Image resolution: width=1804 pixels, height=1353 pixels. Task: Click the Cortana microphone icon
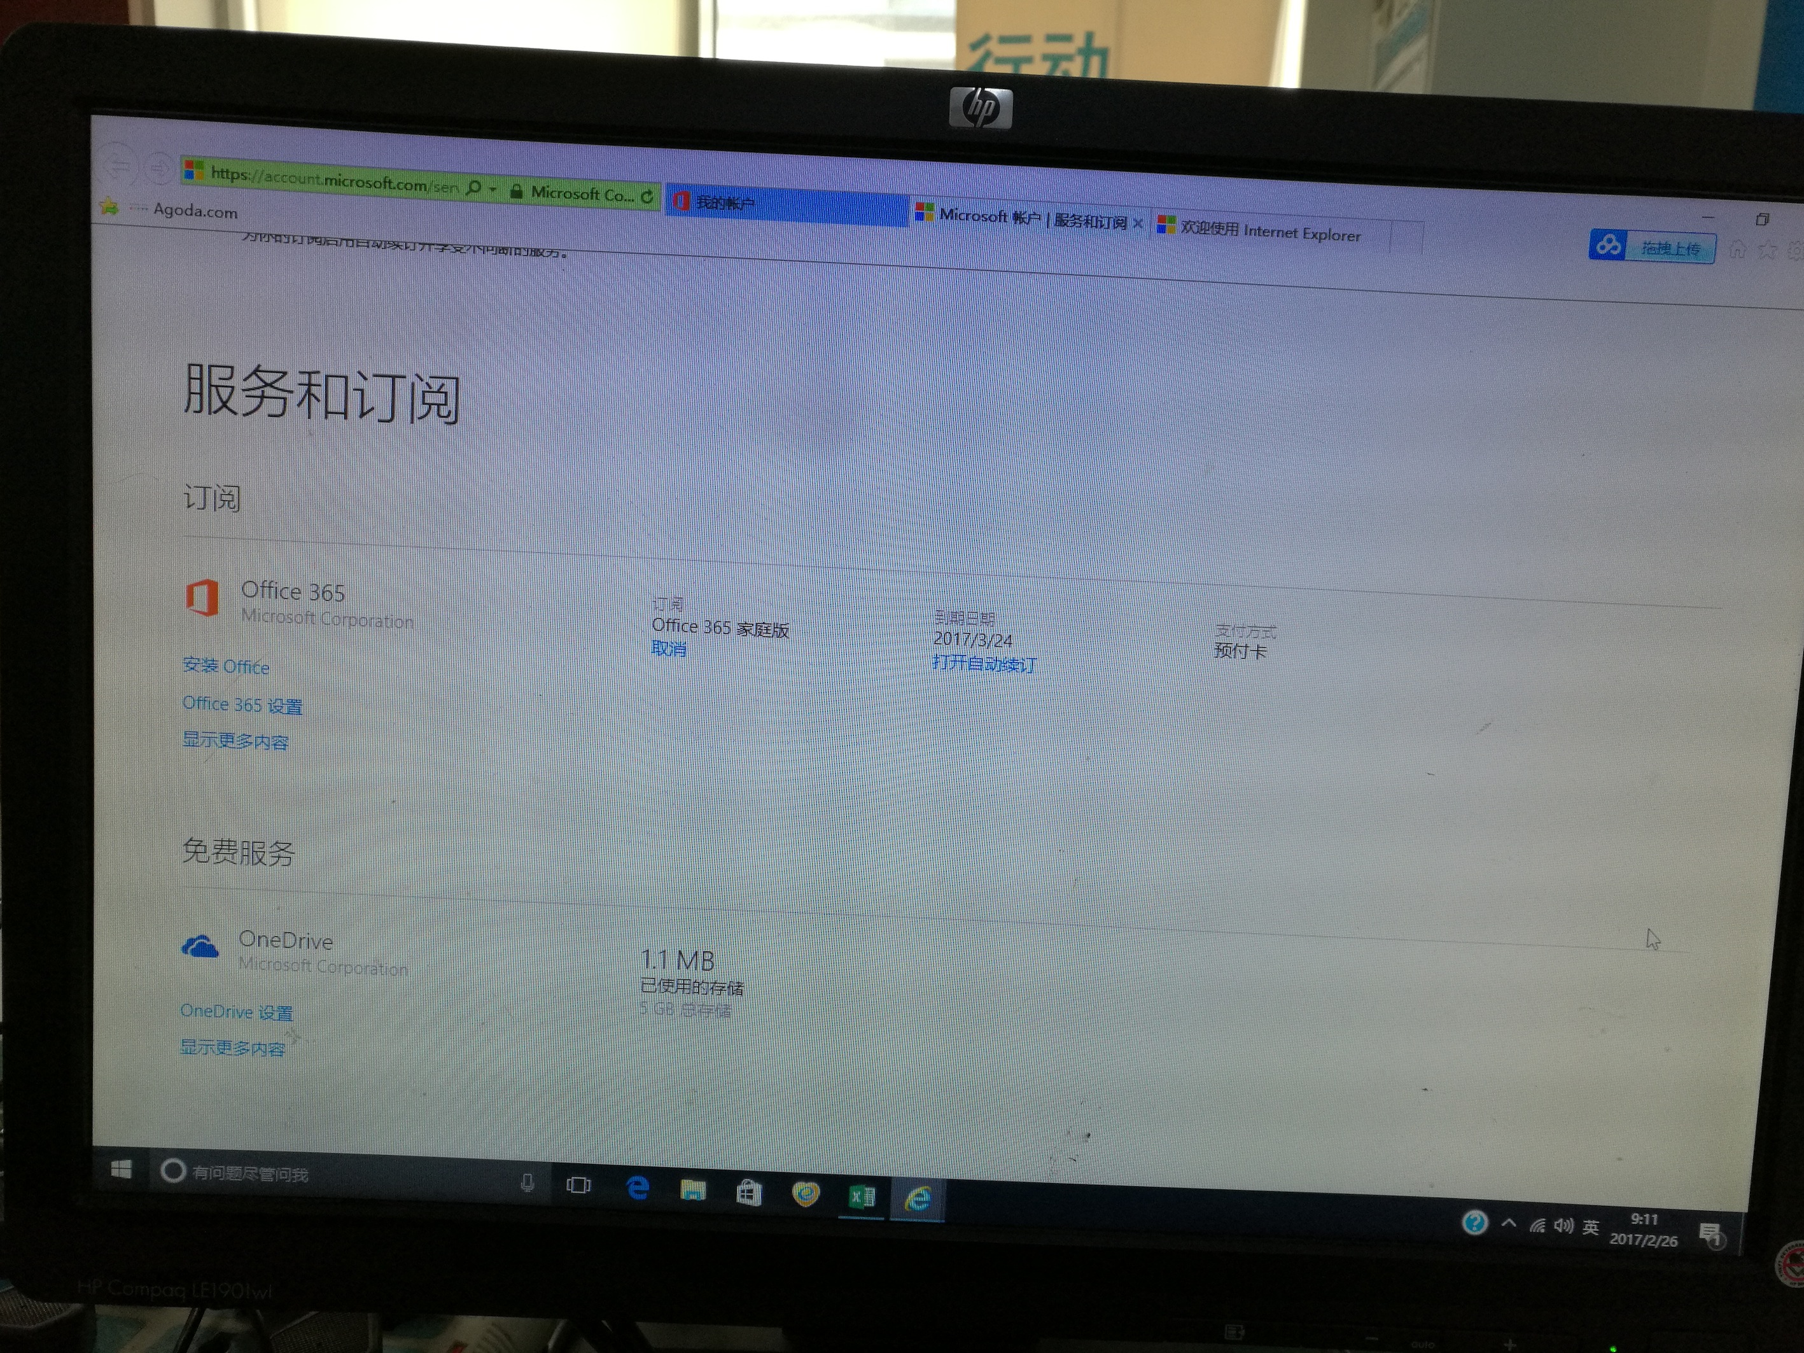(x=528, y=1182)
